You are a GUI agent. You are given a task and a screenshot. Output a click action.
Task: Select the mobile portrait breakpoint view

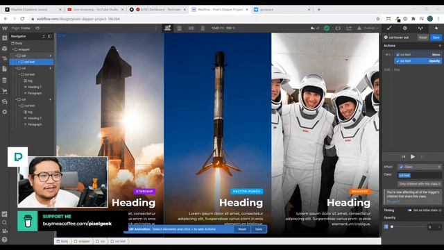[203, 28]
